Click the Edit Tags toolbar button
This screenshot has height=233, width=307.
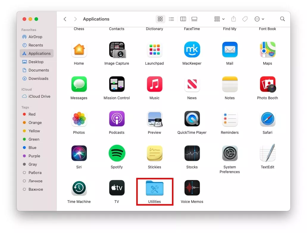245,19
